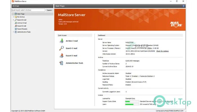Click the Archive E-mail quick access link
This screenshot has height=112, width=197.
pyautogui.click(x=72, y=41)
